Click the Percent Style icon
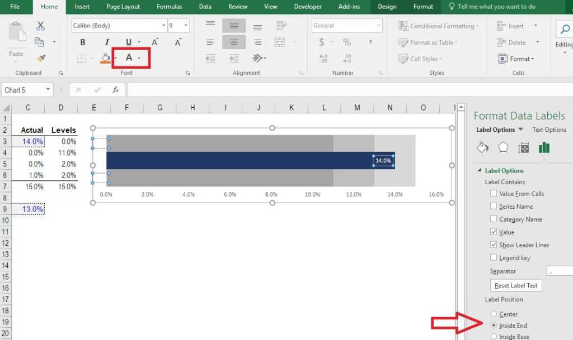Viewport: 573px width, 340px height. 347,42
